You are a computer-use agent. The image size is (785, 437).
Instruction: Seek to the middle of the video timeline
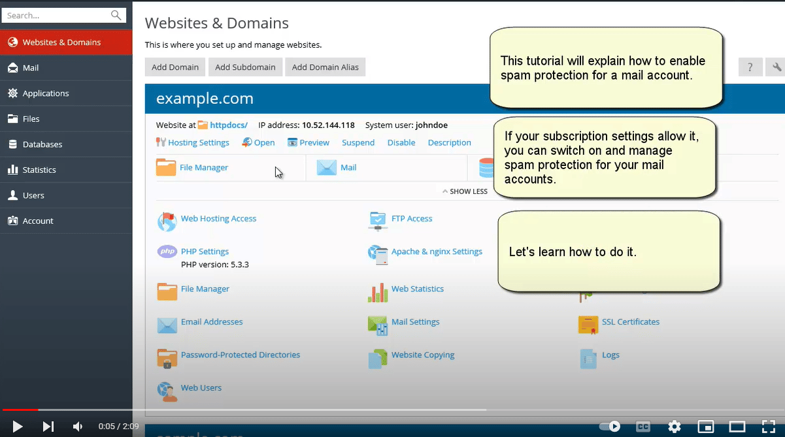(x=392, y=410)
